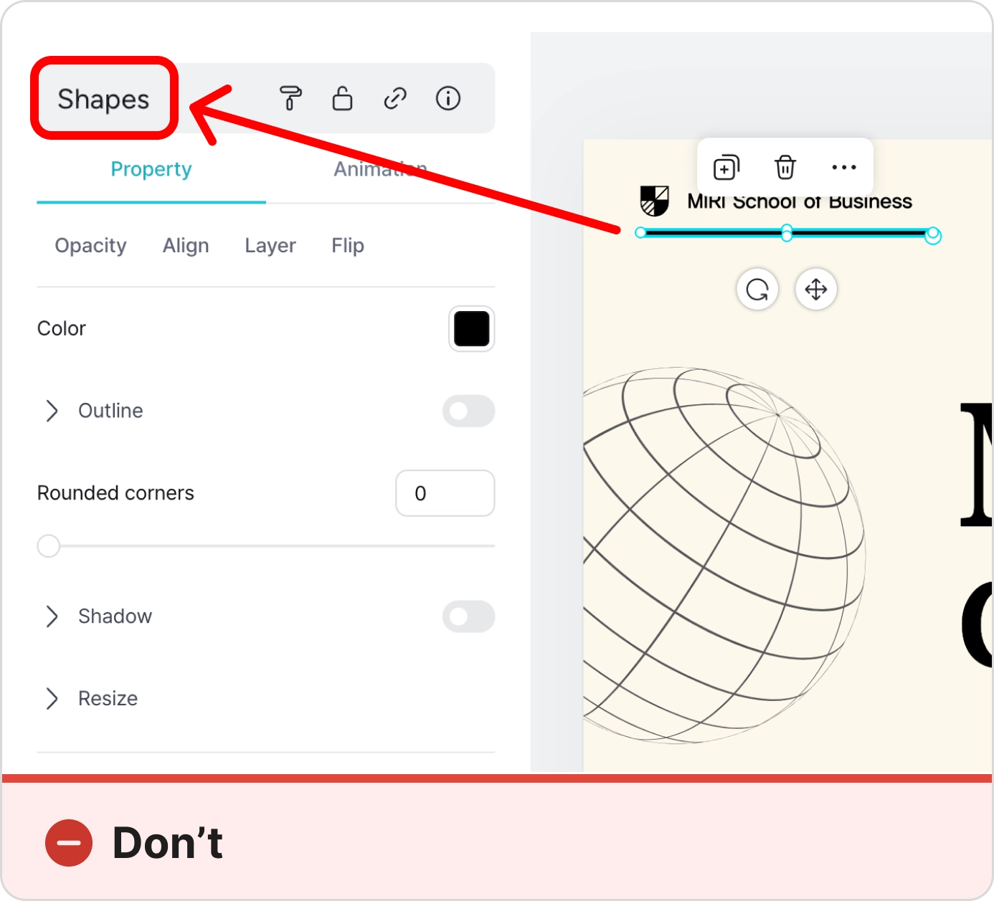Click the Rounded corners value field
The image size is (994, 901).
(x=445, y=493)
